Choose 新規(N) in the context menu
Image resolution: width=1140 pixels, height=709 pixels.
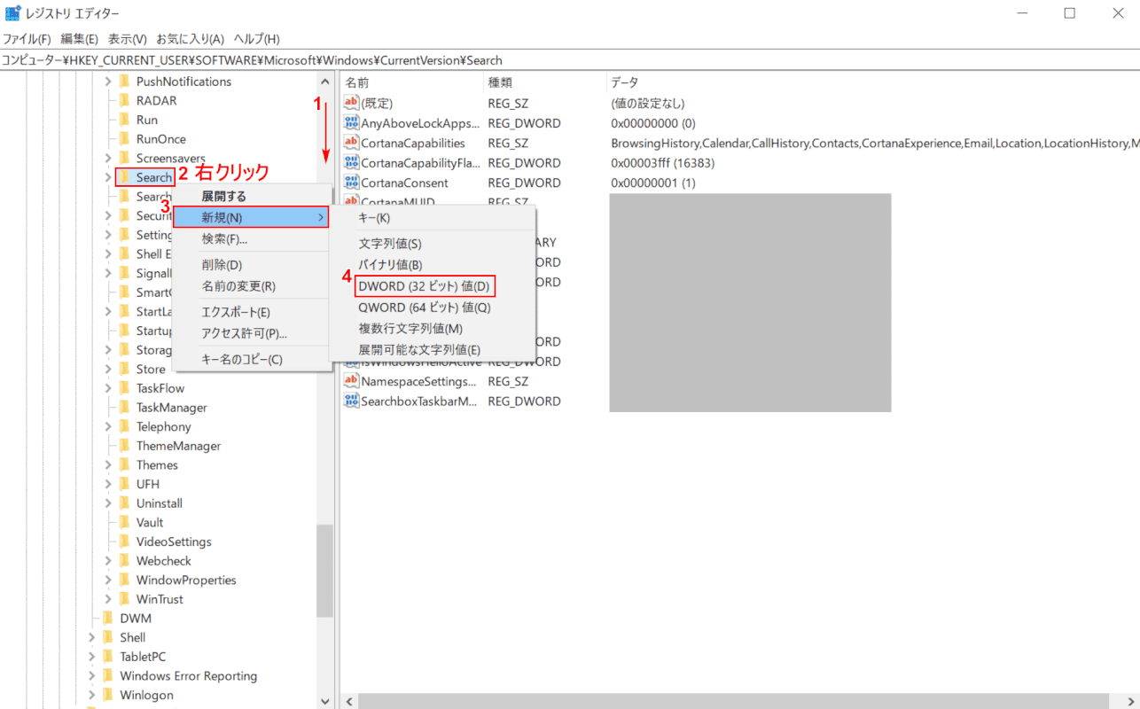(251, 217)
